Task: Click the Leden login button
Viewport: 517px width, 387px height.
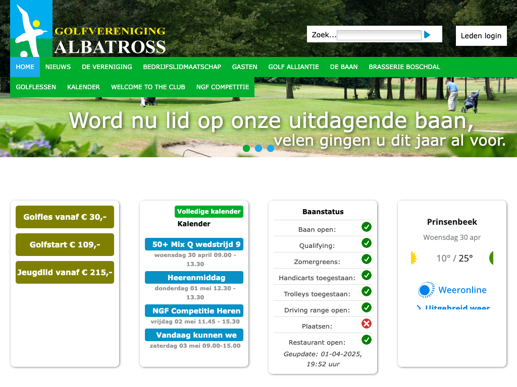Action: coord(481,36)
